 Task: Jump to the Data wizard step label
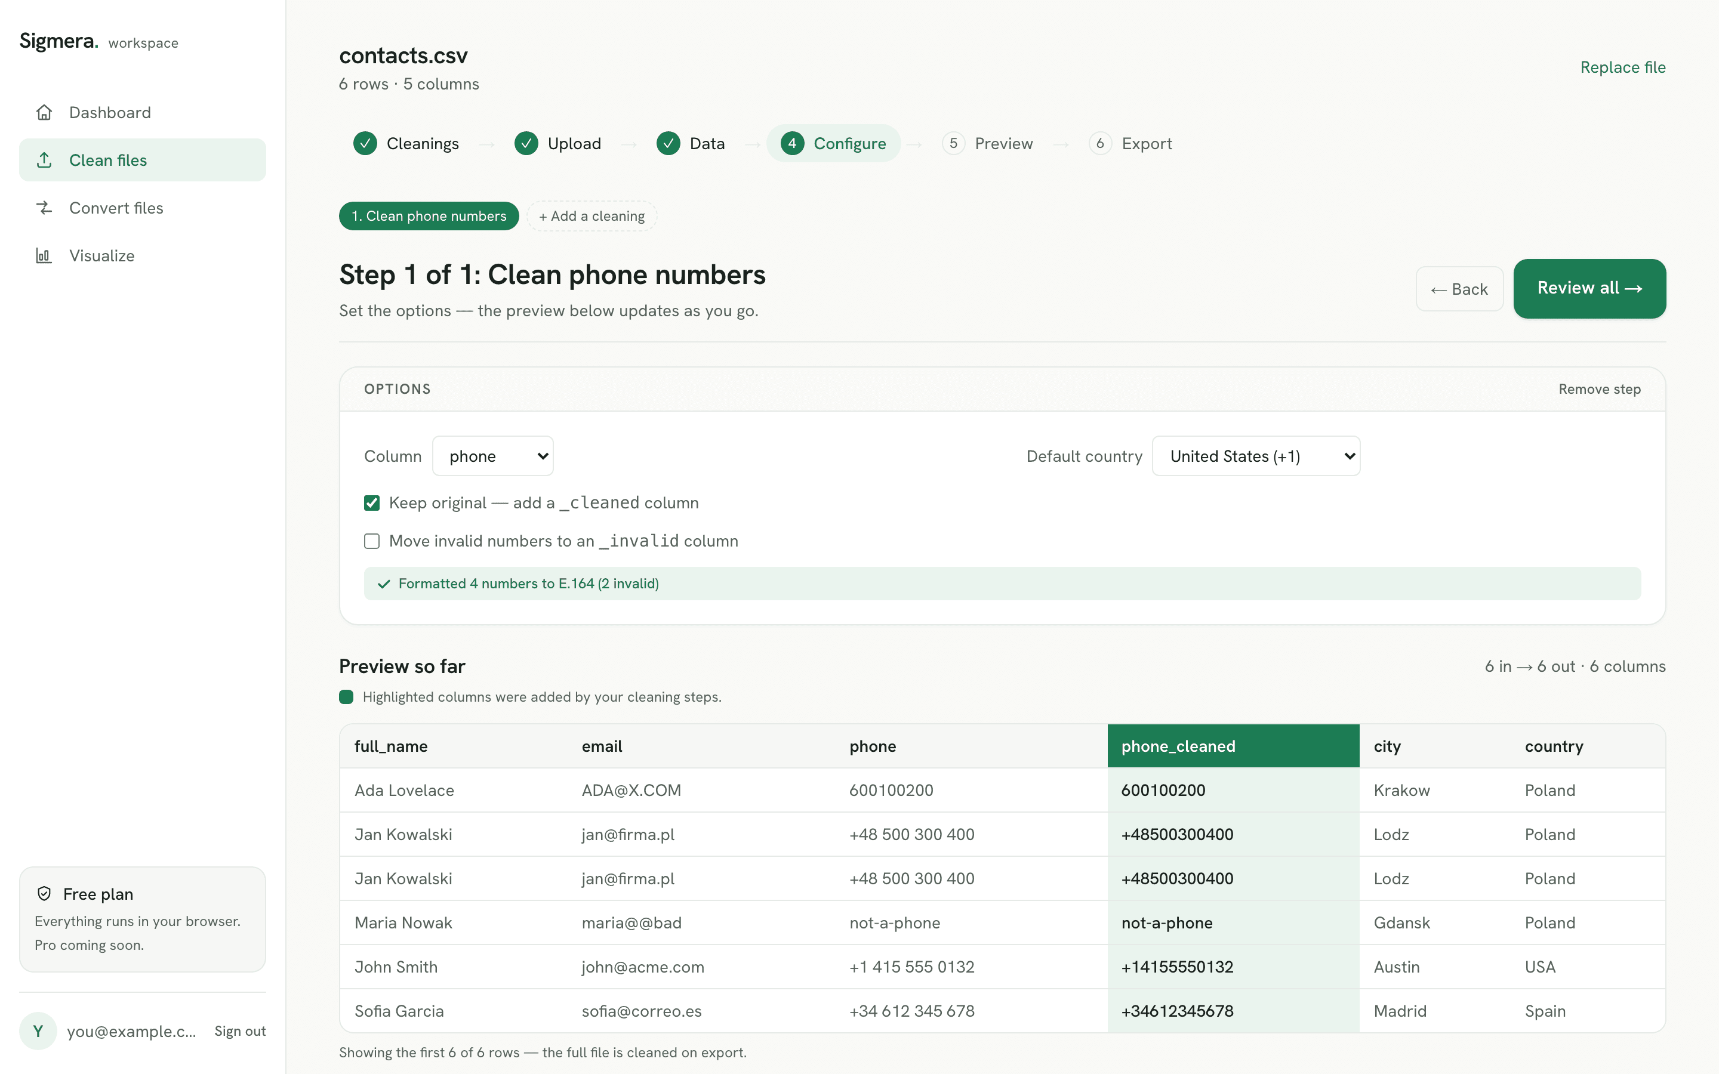[707, 143]
